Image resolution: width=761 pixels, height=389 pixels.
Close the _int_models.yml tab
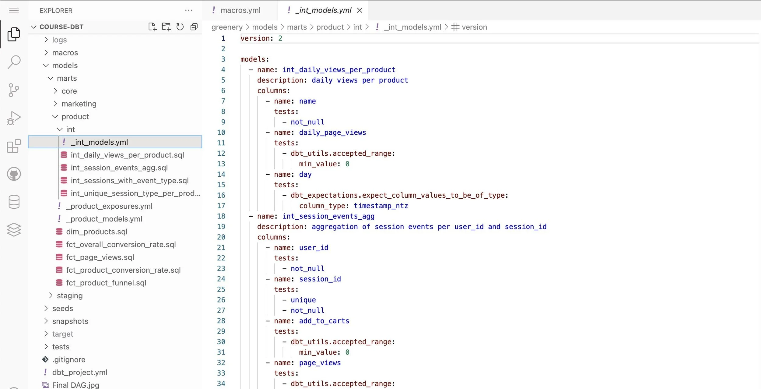pyautogui.click(x=359, y=10)
